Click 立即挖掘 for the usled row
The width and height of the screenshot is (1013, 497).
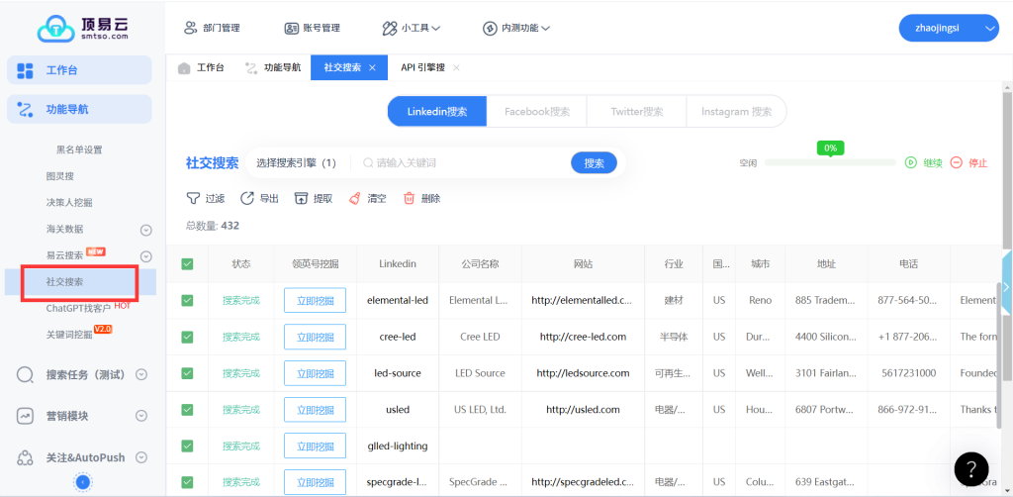(x=315, y=410)
